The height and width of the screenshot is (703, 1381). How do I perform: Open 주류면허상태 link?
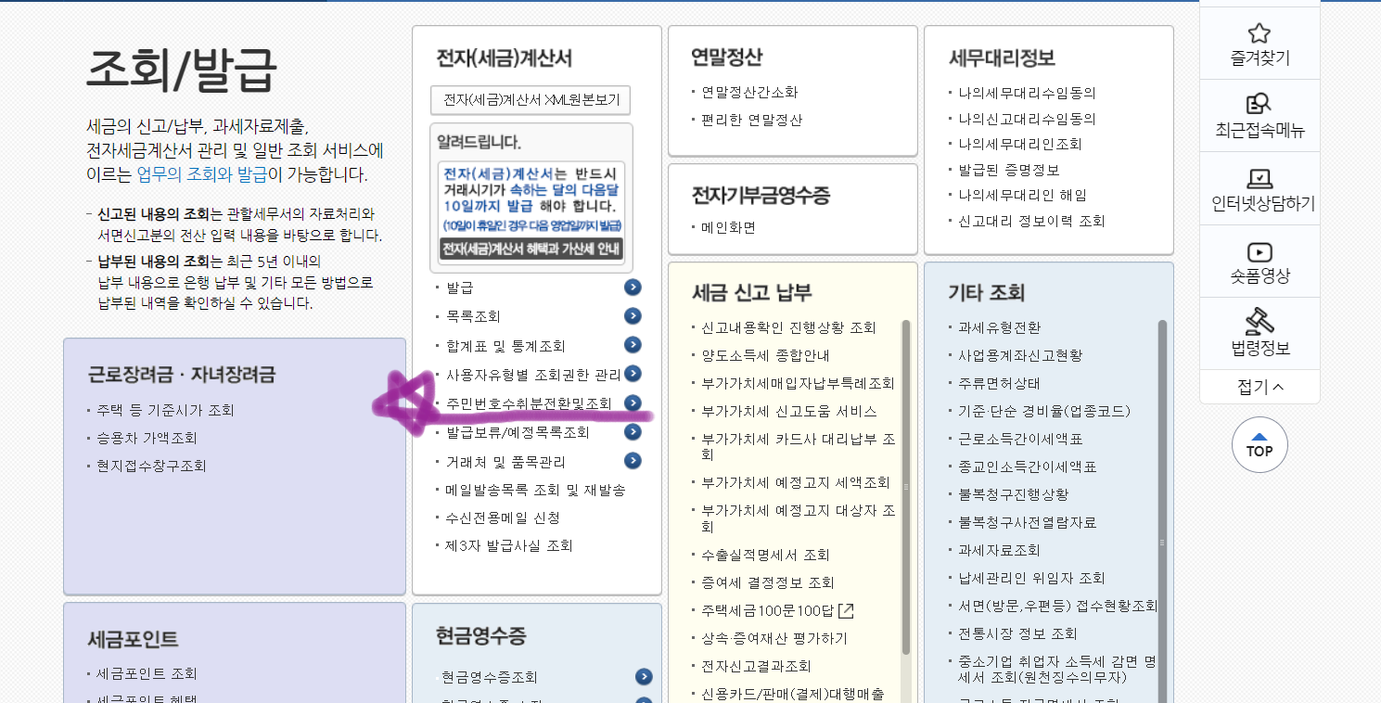pyautogui.click(x=1000, y=383)
